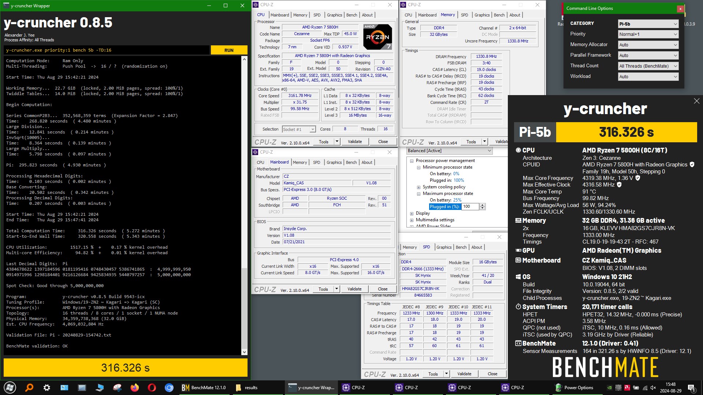Collapse Minimum processor state node
This screenshot has width=703, height=395.
(x=419, y=167)
